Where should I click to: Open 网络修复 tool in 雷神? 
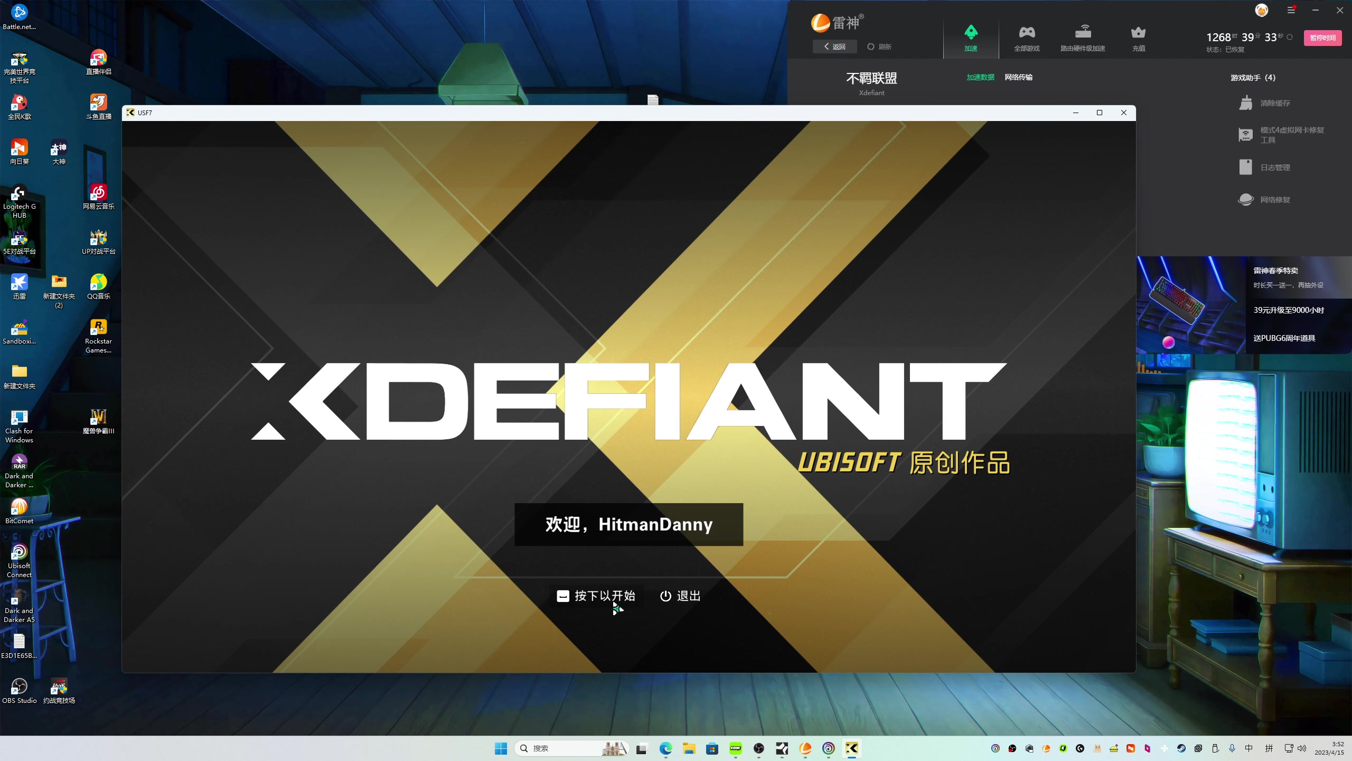click(1265, 200)
